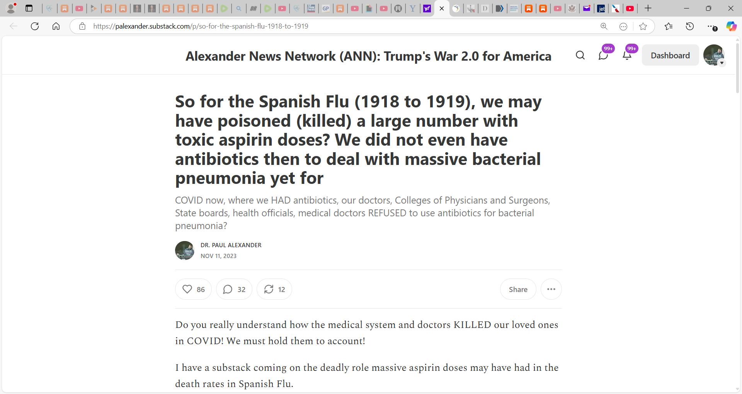Open the Copilot sidebar
The height and width of the screenshot is (394, 742).
click(731, 26)
